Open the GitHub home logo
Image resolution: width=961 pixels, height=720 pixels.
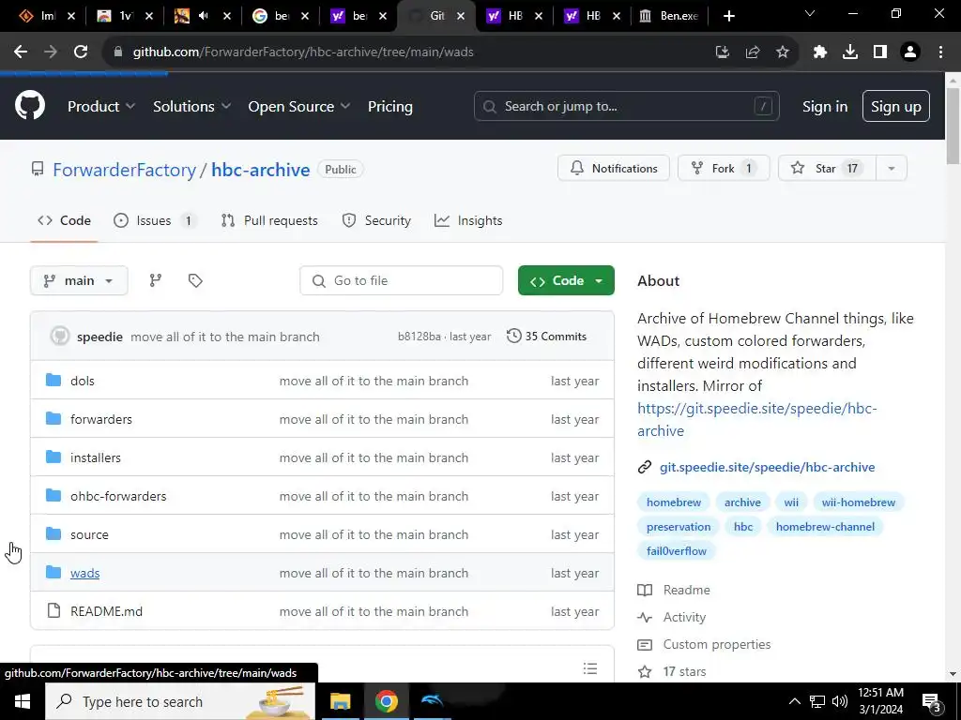pyautogui.click(x=29, y=105)
